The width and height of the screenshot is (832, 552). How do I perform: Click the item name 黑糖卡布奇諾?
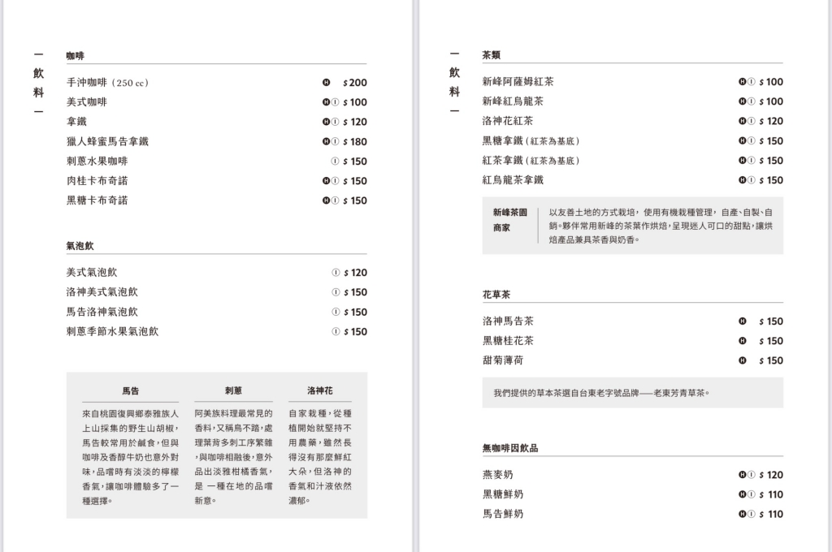(97, 201)
